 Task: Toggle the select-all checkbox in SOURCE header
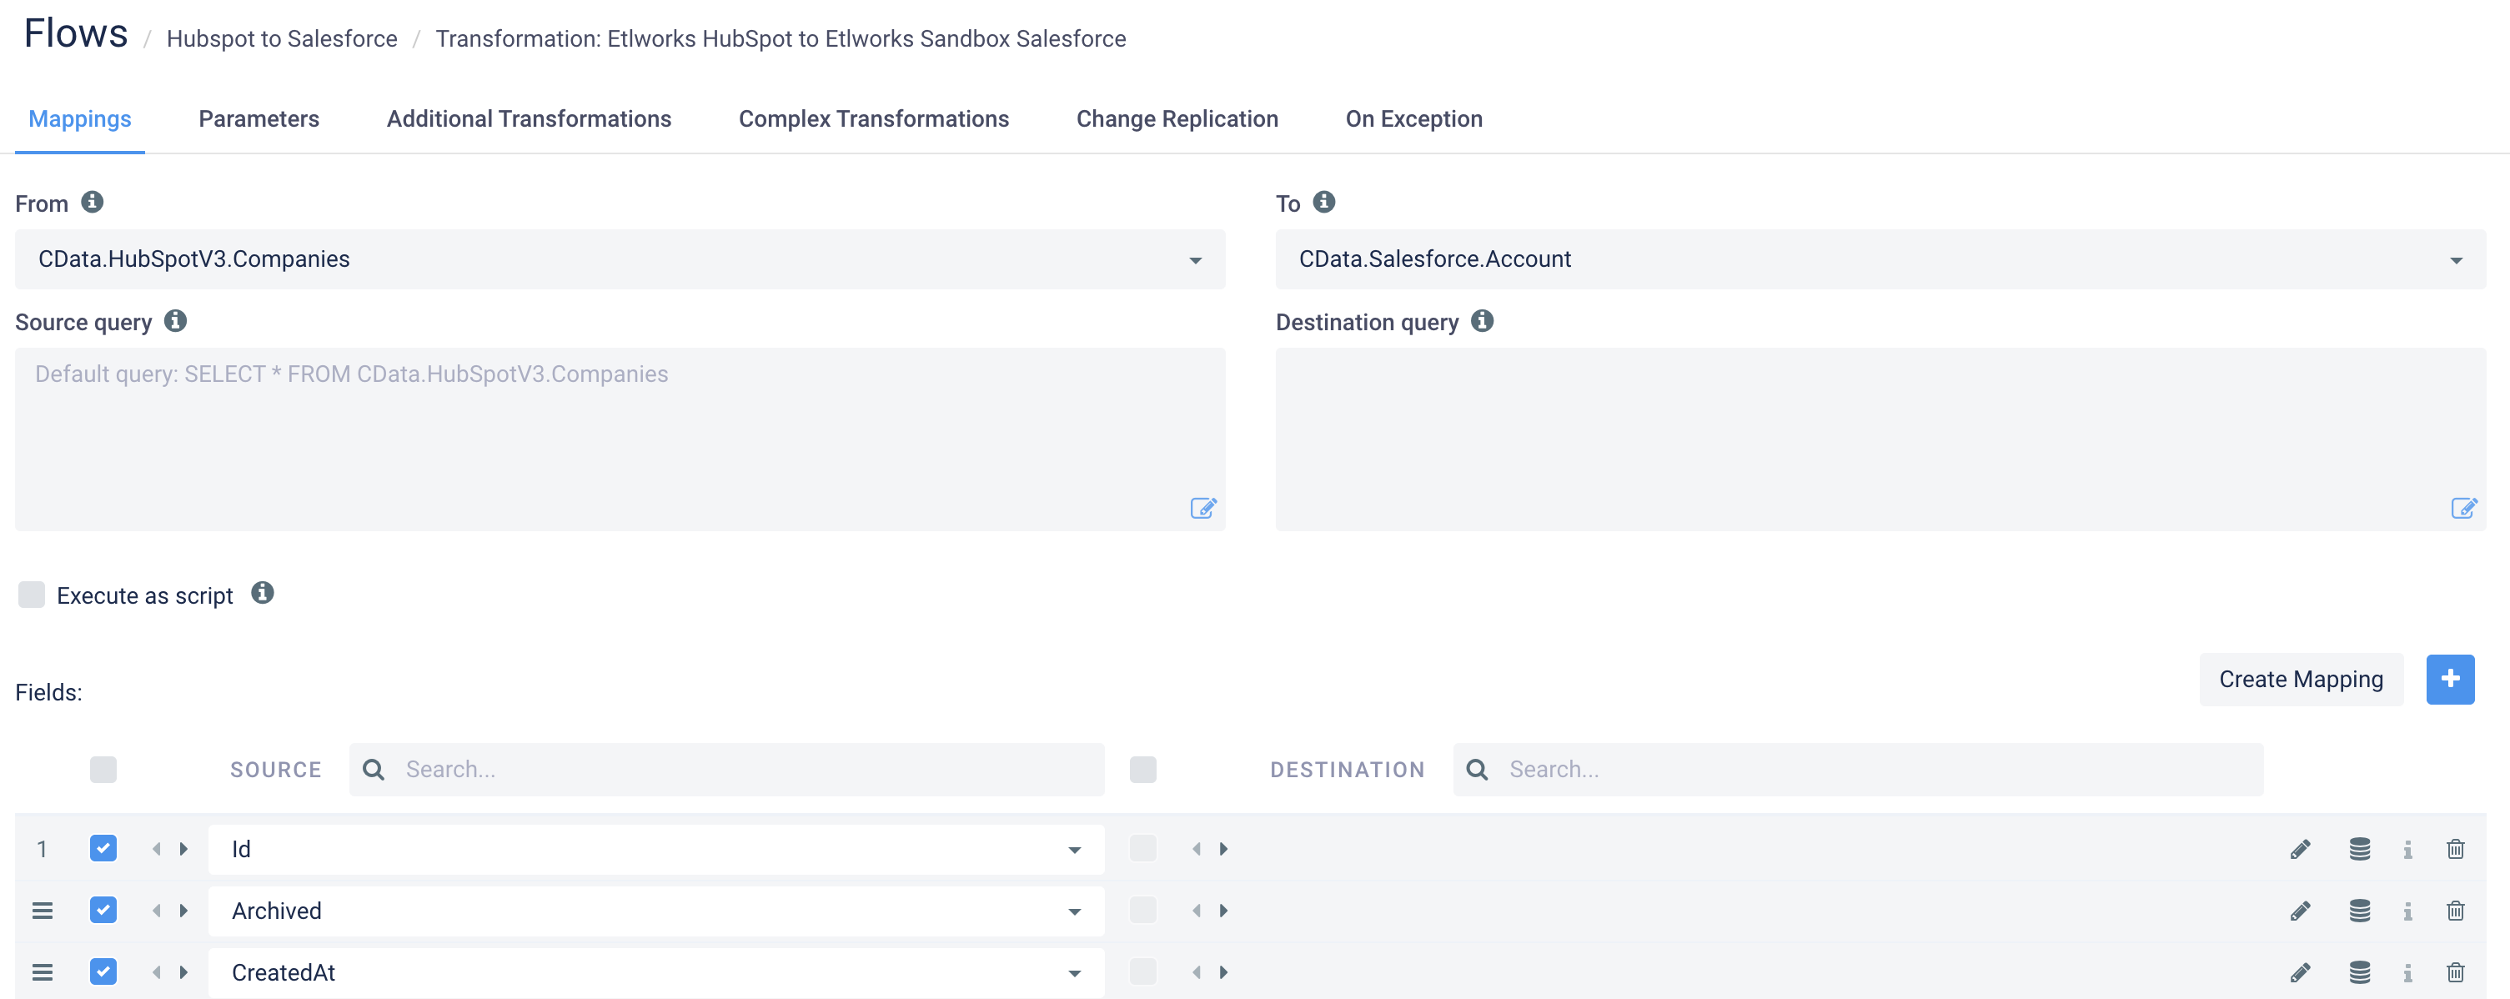(103, 769)
